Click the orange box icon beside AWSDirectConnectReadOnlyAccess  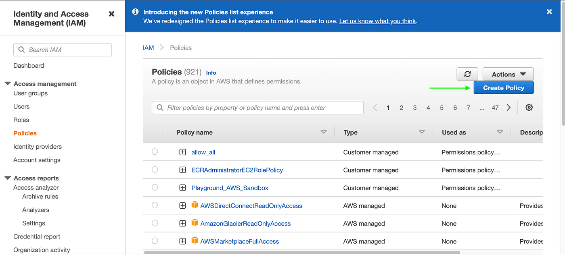click(x=195, y=205)
